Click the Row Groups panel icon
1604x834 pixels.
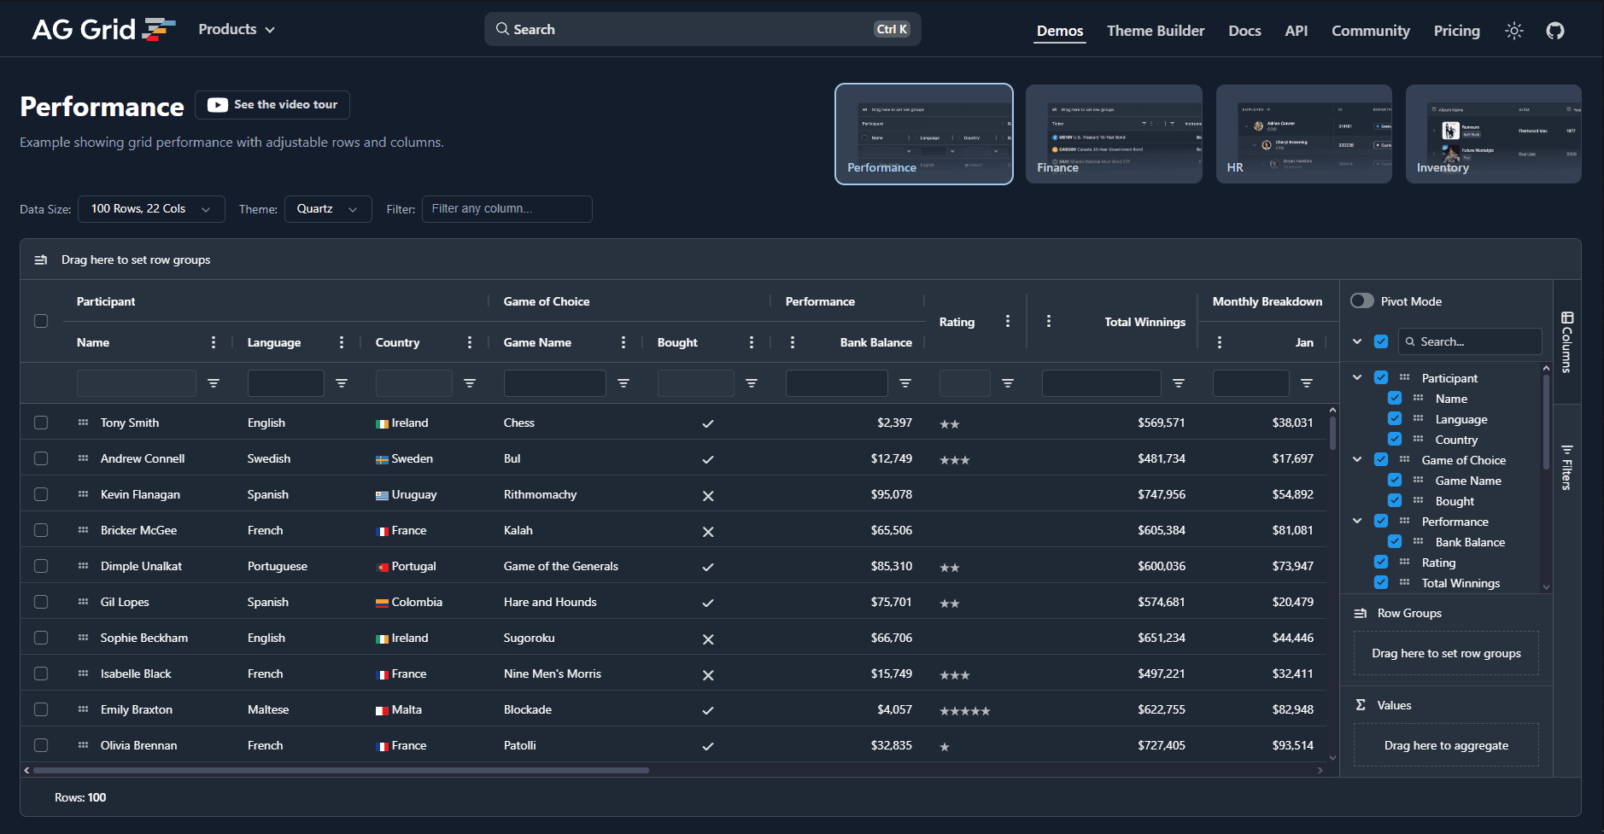(1361, 613)
